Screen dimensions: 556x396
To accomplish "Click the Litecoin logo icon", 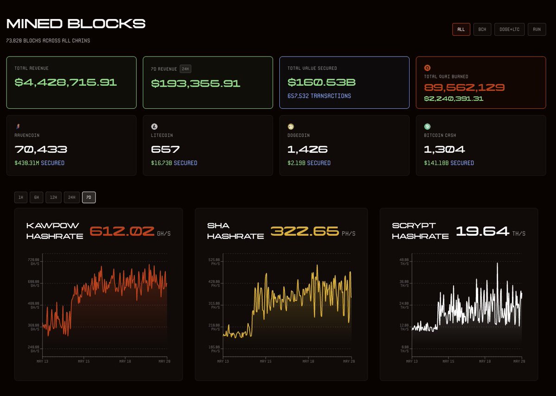I will (154, 126).
